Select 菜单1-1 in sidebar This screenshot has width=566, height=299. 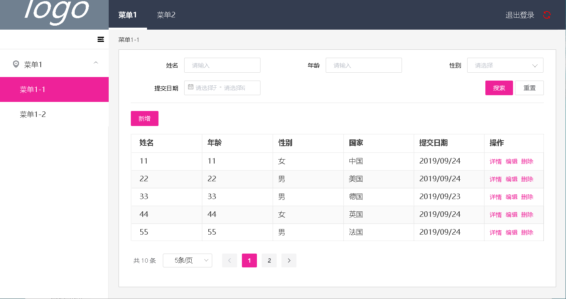[54, 89]
